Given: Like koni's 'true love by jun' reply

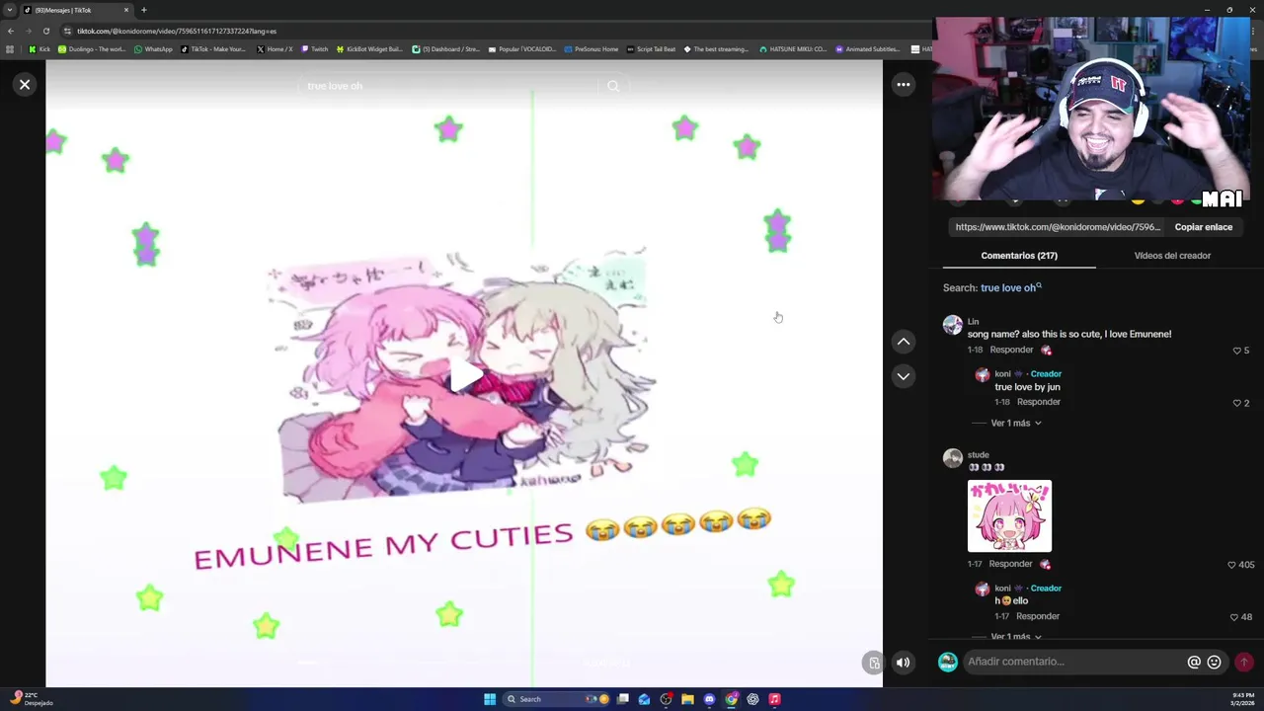Looking at the screenshot, I should (1236, 403).
